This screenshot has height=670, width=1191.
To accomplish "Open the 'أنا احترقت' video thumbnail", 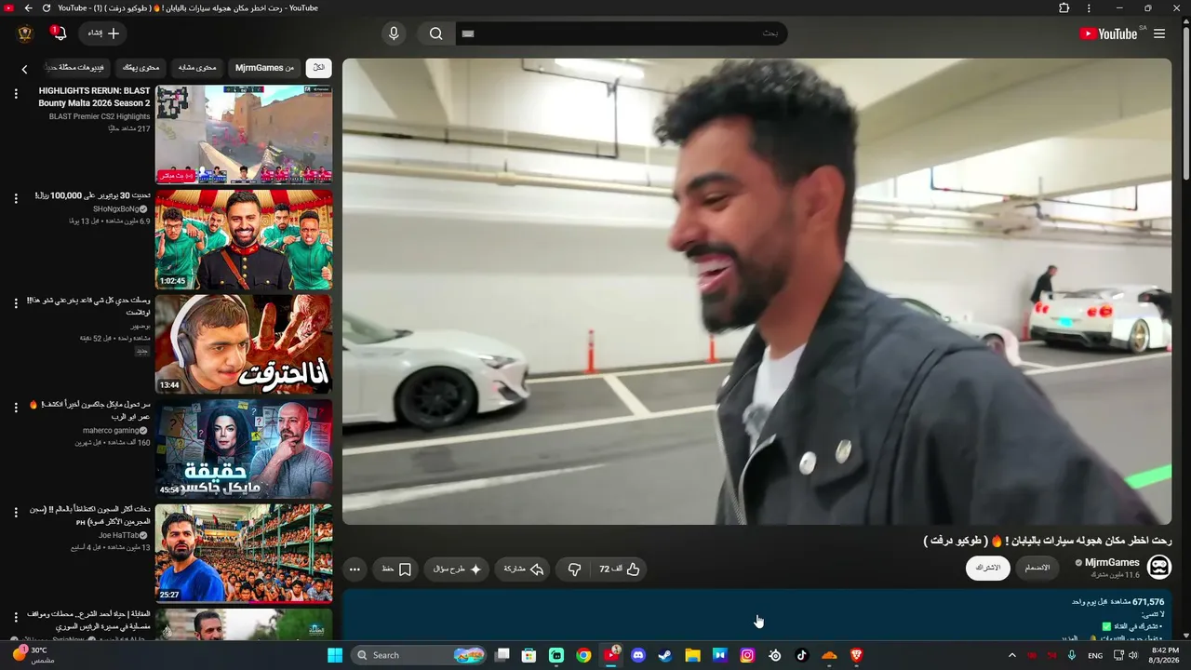I will pyautogui.click(x=244, y=344).
